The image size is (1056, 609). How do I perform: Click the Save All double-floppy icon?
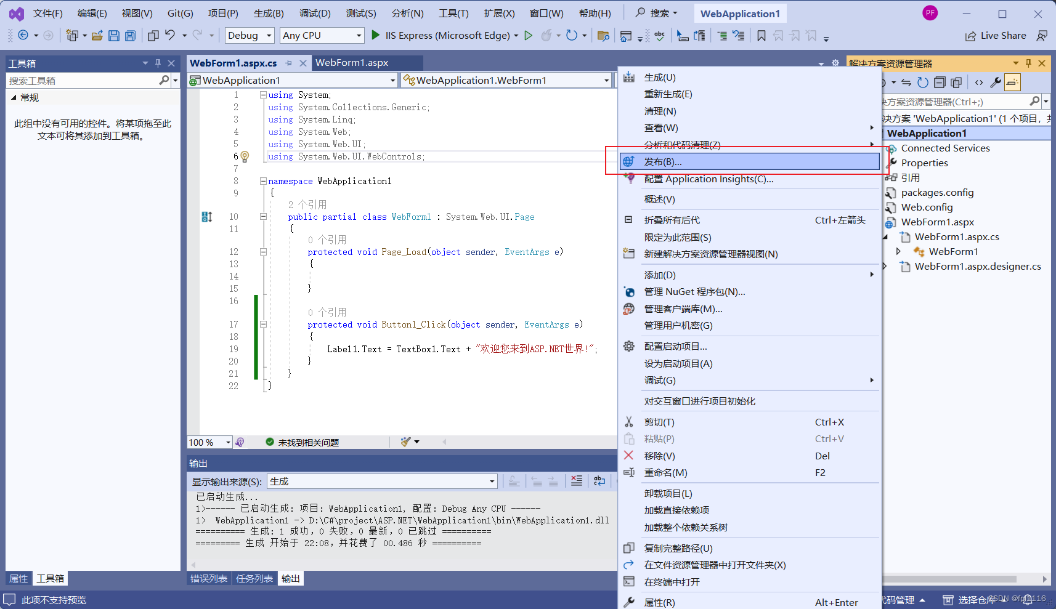click(130, 35)
